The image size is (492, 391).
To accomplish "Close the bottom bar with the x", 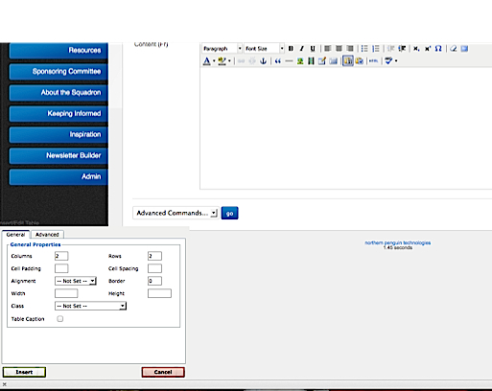I will coord(5,384).
